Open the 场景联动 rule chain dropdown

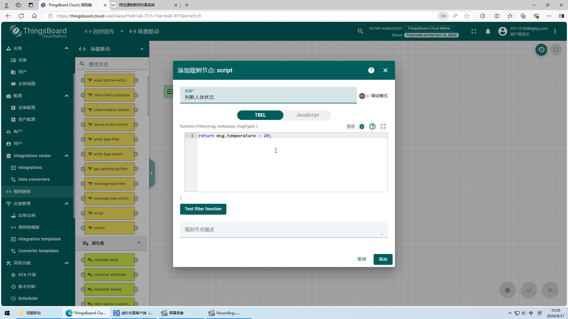142,49
